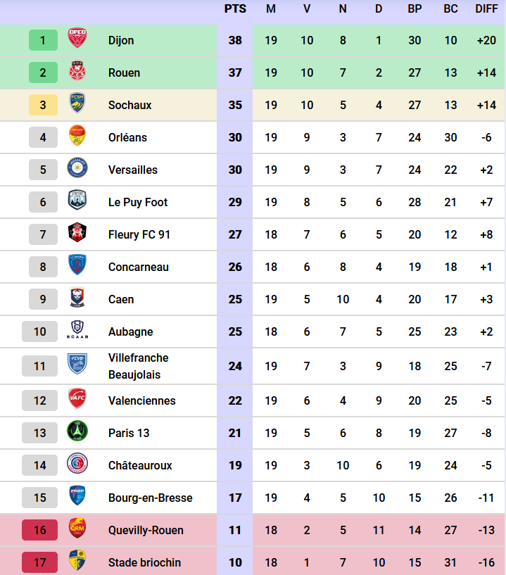Click the Stade briochin crest icon
Image resolution: width=506 pixels, height=575 pixels.
pyautogui.click(x=77, y=561)
